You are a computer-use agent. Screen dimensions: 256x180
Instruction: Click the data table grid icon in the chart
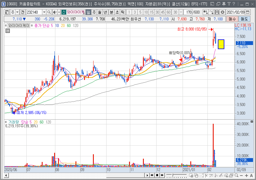pyautogui.click(x=8, y=31)
